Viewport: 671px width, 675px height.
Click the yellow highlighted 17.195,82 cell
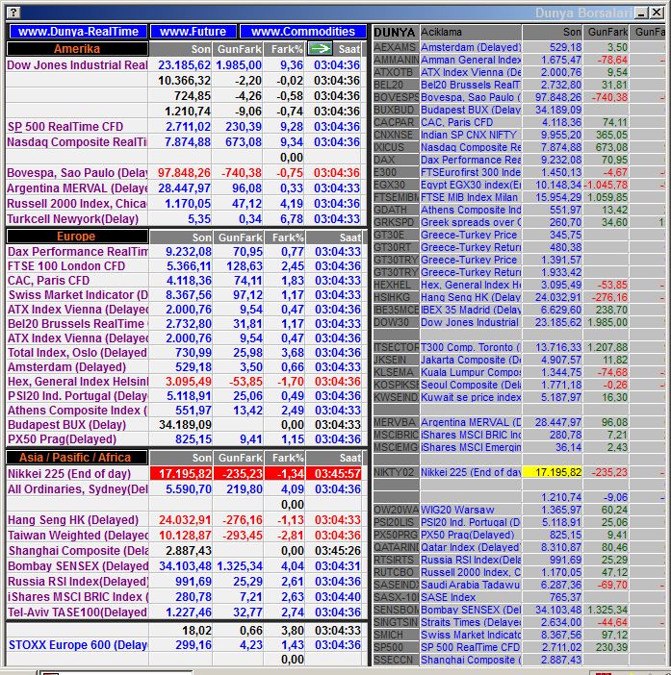[552, 472]
